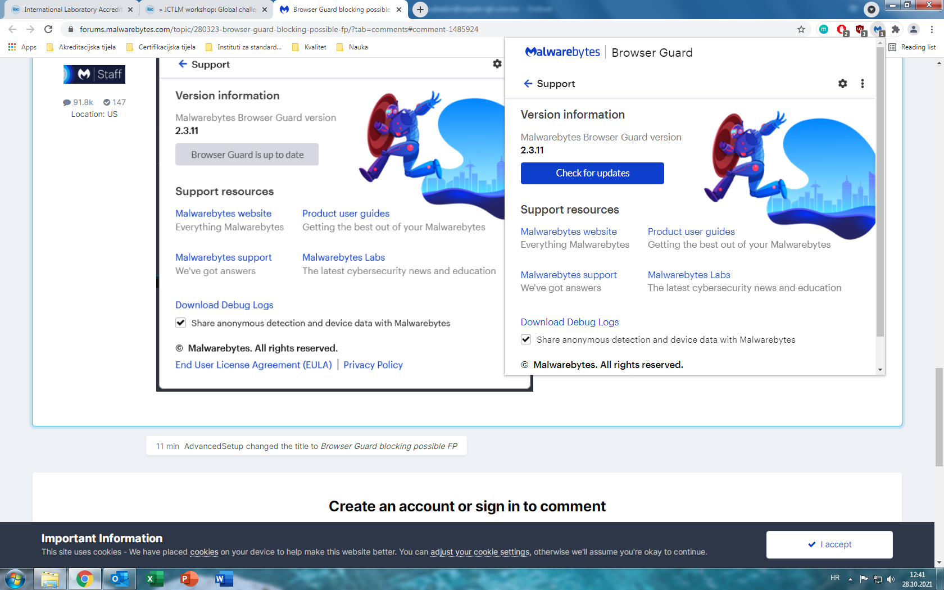Image resolution: width=944 pixels, height=590 pixels.
Task: Open the Apps shortcut in the bookmarks bar
Action: pyautogui.click(x=22, y=47)
